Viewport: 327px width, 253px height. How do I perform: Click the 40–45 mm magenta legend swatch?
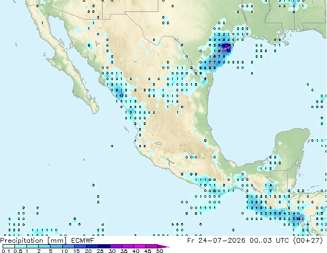click(x=139, y=246)
